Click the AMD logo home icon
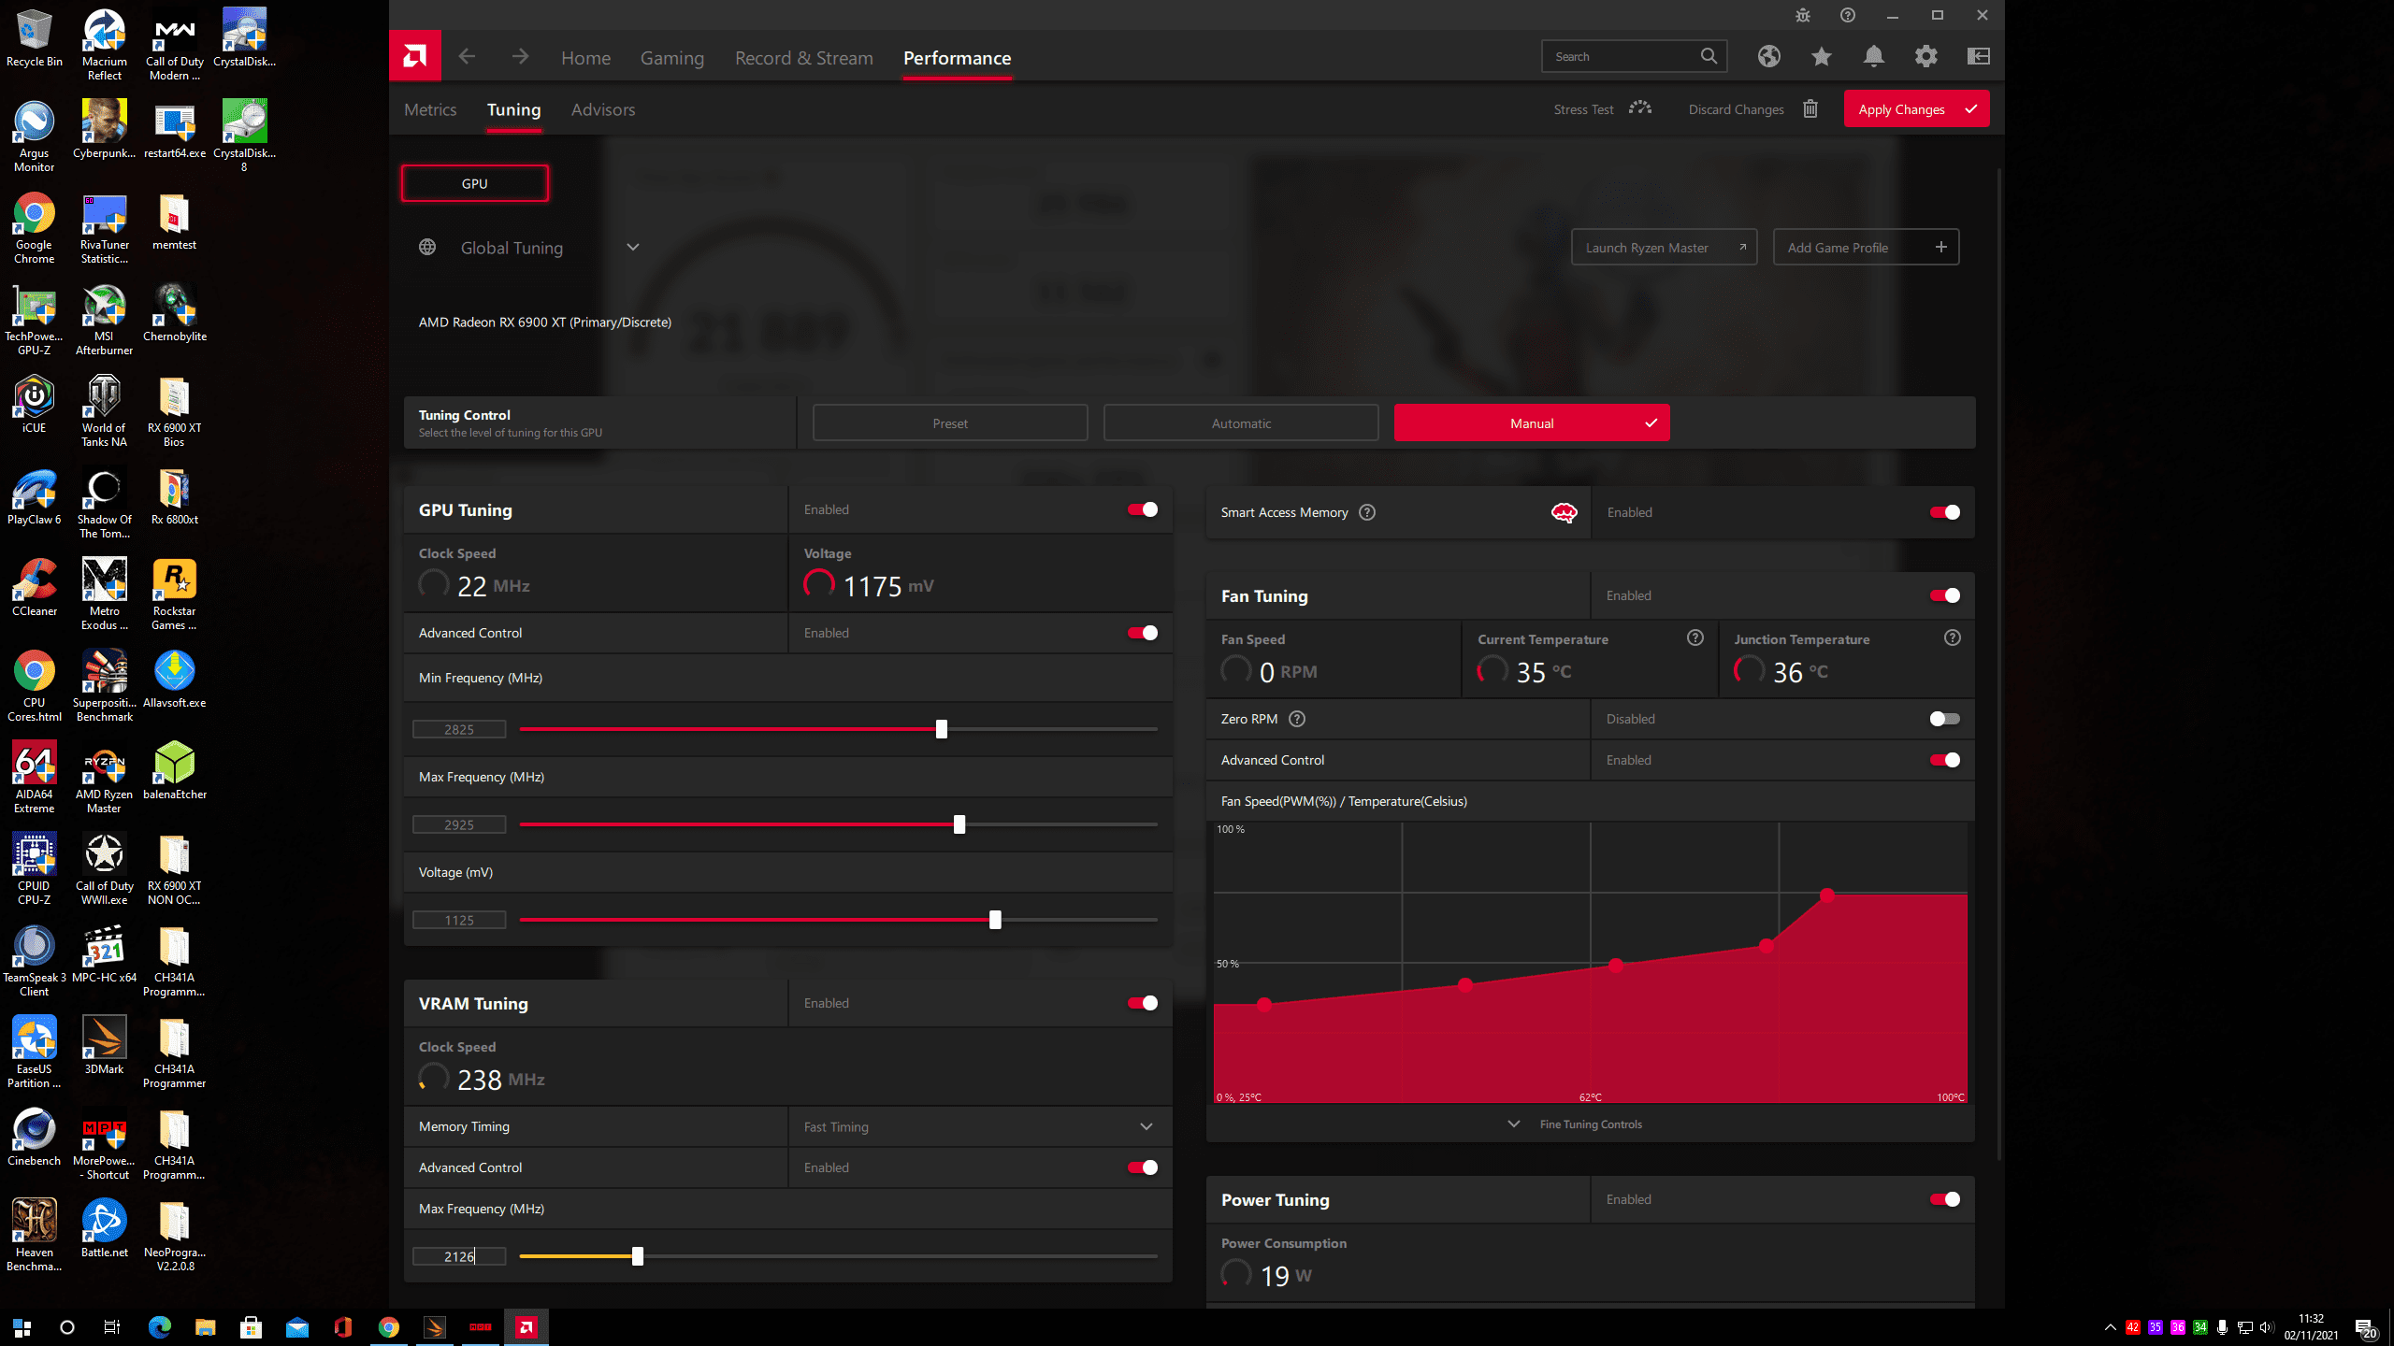The width and height of the screenshot is (2394, 1346). pos(414,56)
